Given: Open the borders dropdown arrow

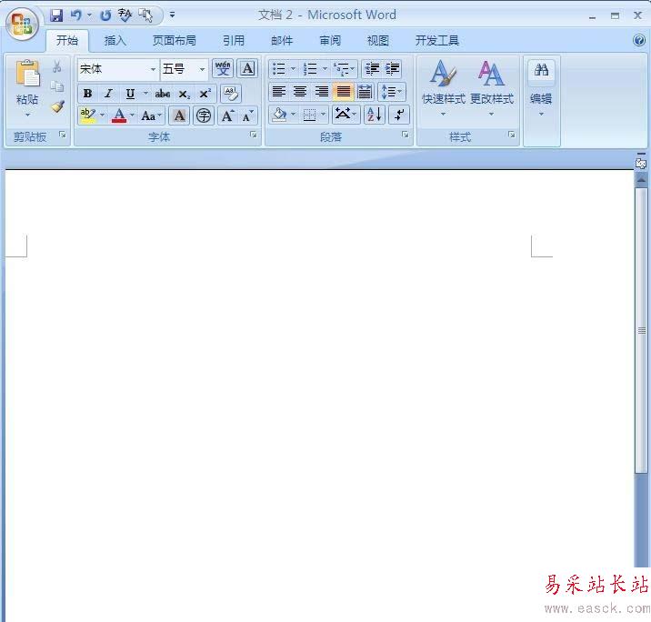Looking at the screenshot, I should tap(324, 115).
